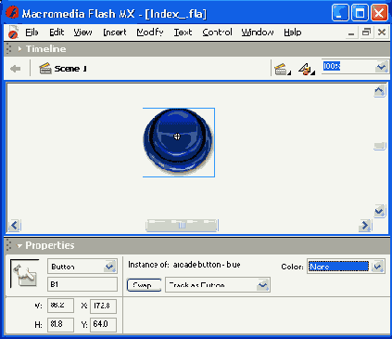Image resolution: width=392 pixels, height=339 pixels.
Task: Open the Insert menu
Action: [x=115, y=33]
